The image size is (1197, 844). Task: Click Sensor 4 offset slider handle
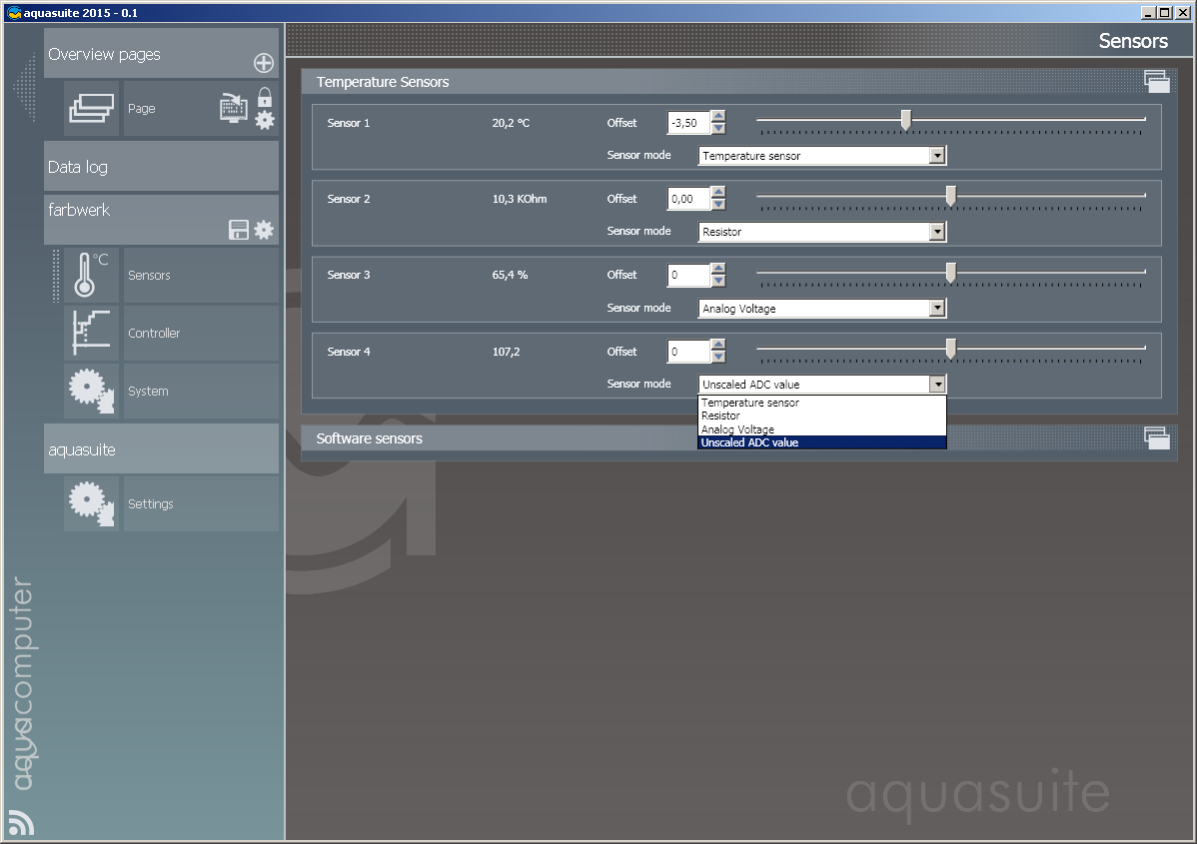(951, 349)
